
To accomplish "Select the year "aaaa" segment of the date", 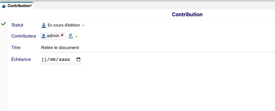I will (64, 60).
